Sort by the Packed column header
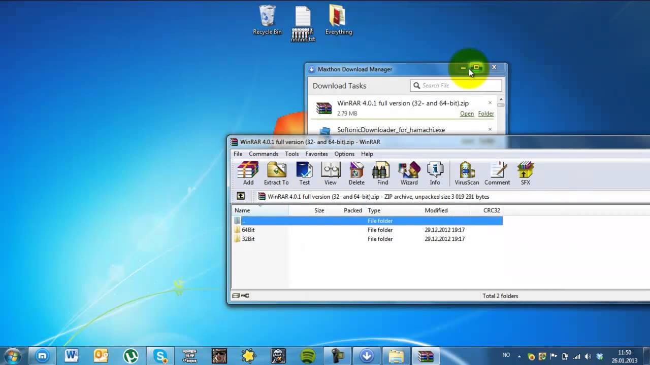Image resolution: width=650 pixels, height=365 pixels. pos(346,210)
